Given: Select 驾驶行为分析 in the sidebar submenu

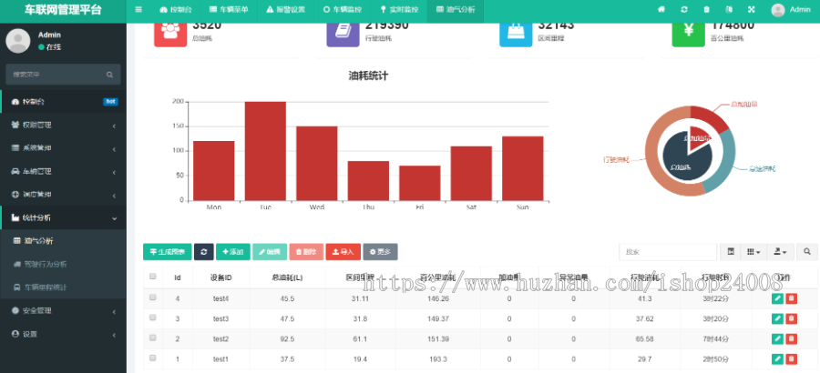Looking at the screenshot, I should [x=63, y=265].
